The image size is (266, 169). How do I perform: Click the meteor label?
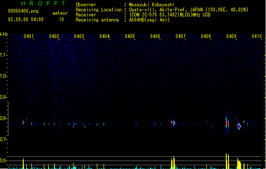[60, 13]
